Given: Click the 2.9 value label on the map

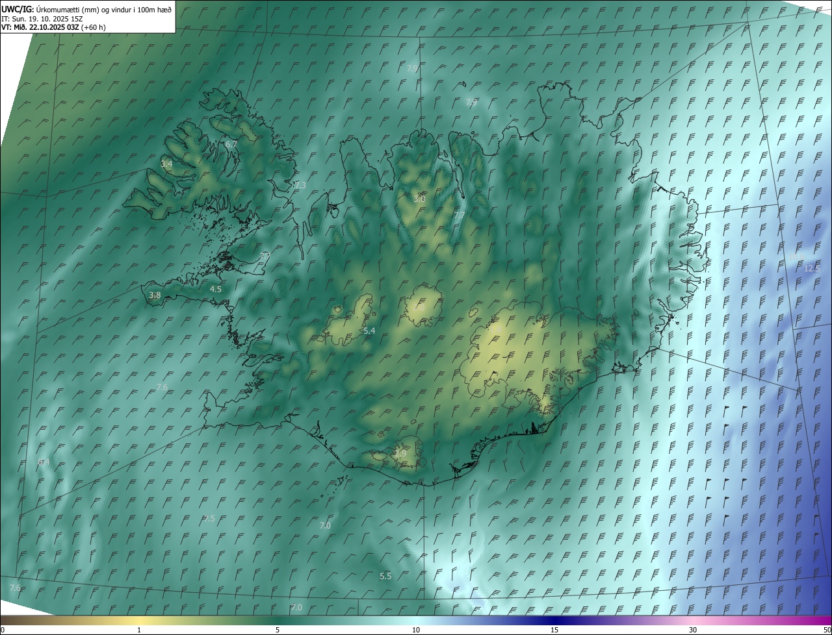Looking at the screenshot, I should click(400, 453).
